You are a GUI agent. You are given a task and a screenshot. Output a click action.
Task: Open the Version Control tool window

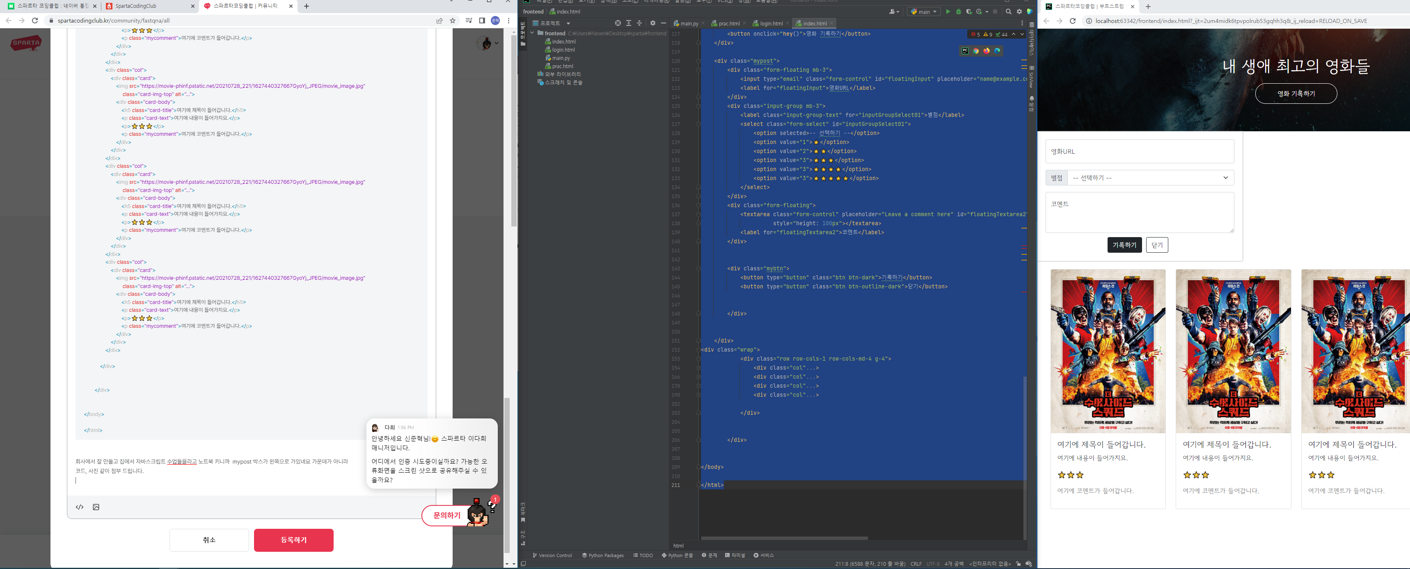(x=552, y=555)
